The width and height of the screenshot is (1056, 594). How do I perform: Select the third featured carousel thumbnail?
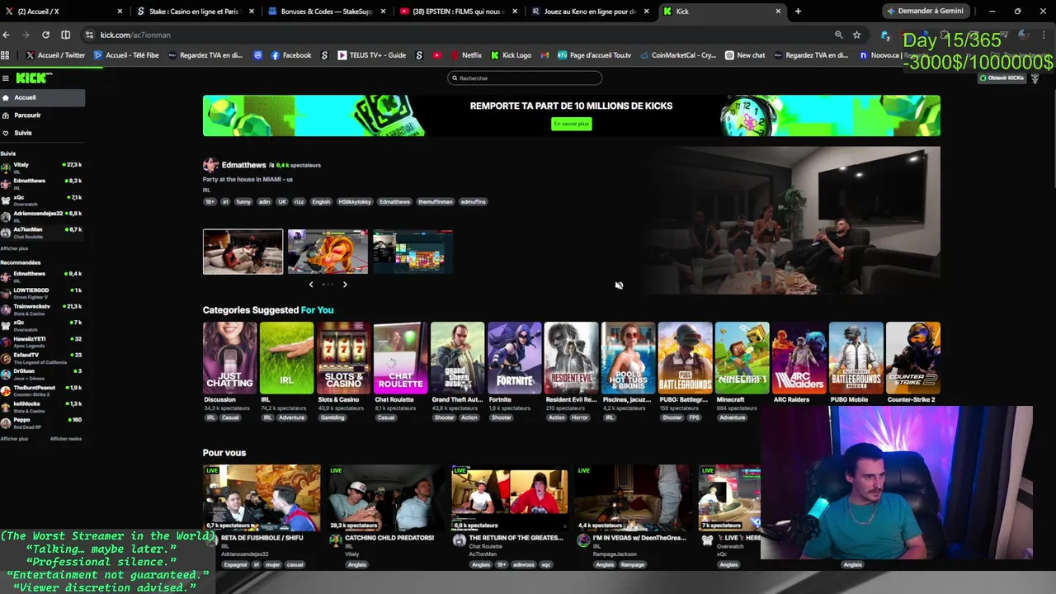tap(412, 252)
